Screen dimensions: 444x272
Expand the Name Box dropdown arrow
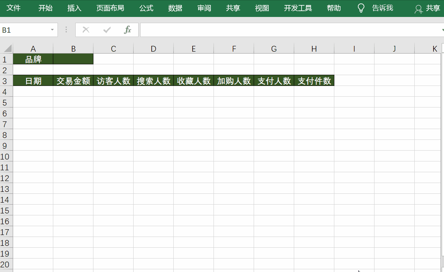point(52,30)
